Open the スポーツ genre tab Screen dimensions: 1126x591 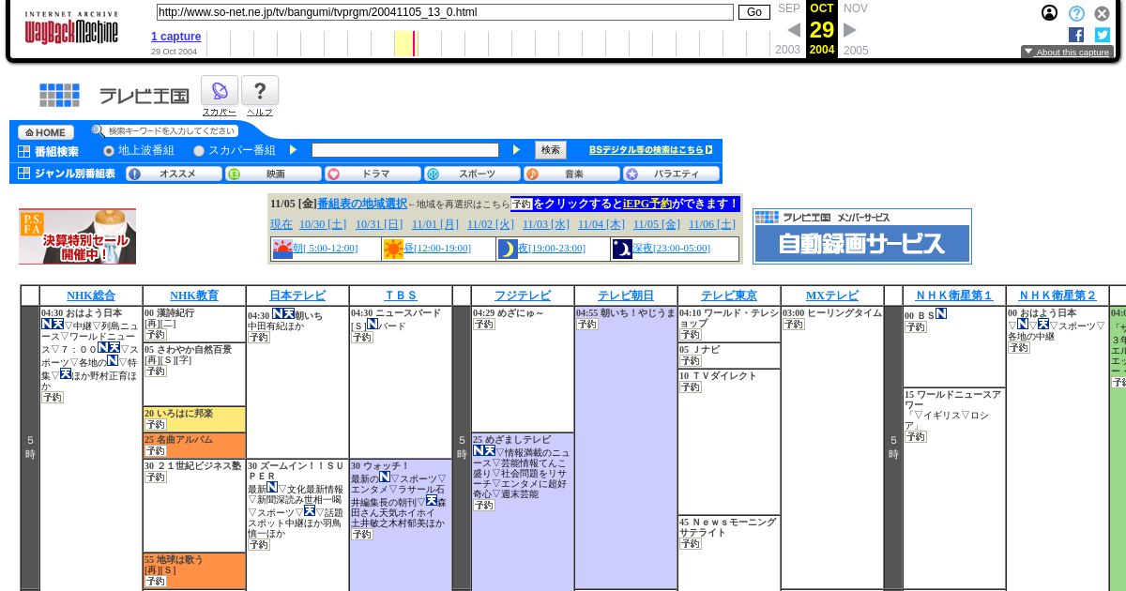473,174
